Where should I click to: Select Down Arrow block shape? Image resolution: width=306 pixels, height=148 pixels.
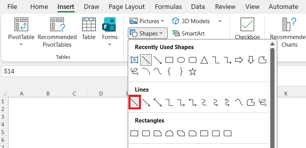pyautogui.click(x=251, y=60)
